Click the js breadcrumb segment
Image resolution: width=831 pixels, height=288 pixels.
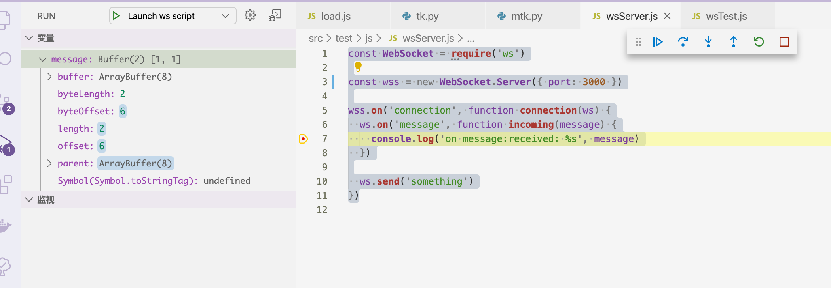tap(368, 38)
